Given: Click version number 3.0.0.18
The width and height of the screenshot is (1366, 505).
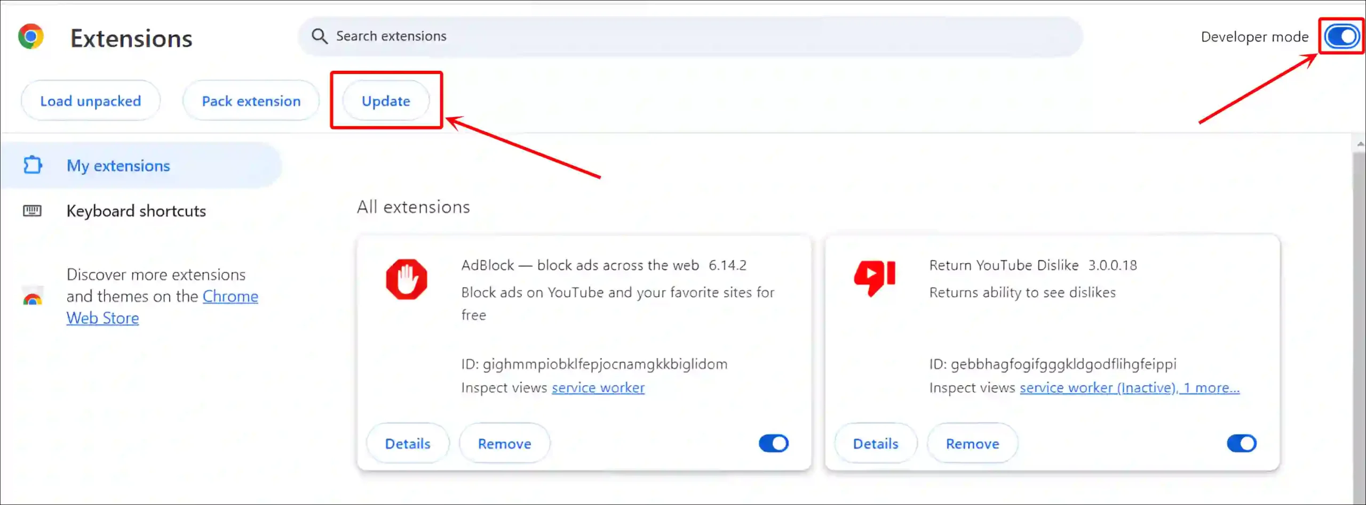Looking at the screenshot, I should [x=1113, y=265].
